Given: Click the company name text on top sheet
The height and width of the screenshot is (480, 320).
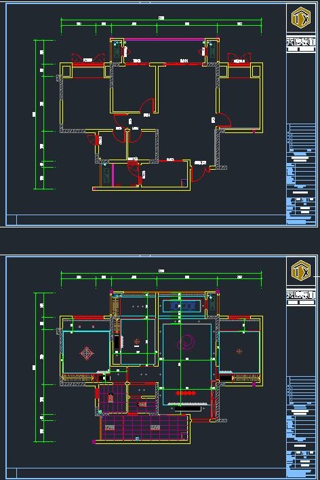Looking at the screenshot, I should click(x=301, y=41).
